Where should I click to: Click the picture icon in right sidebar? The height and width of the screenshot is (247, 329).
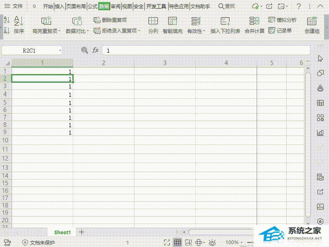tap(320, 207)
